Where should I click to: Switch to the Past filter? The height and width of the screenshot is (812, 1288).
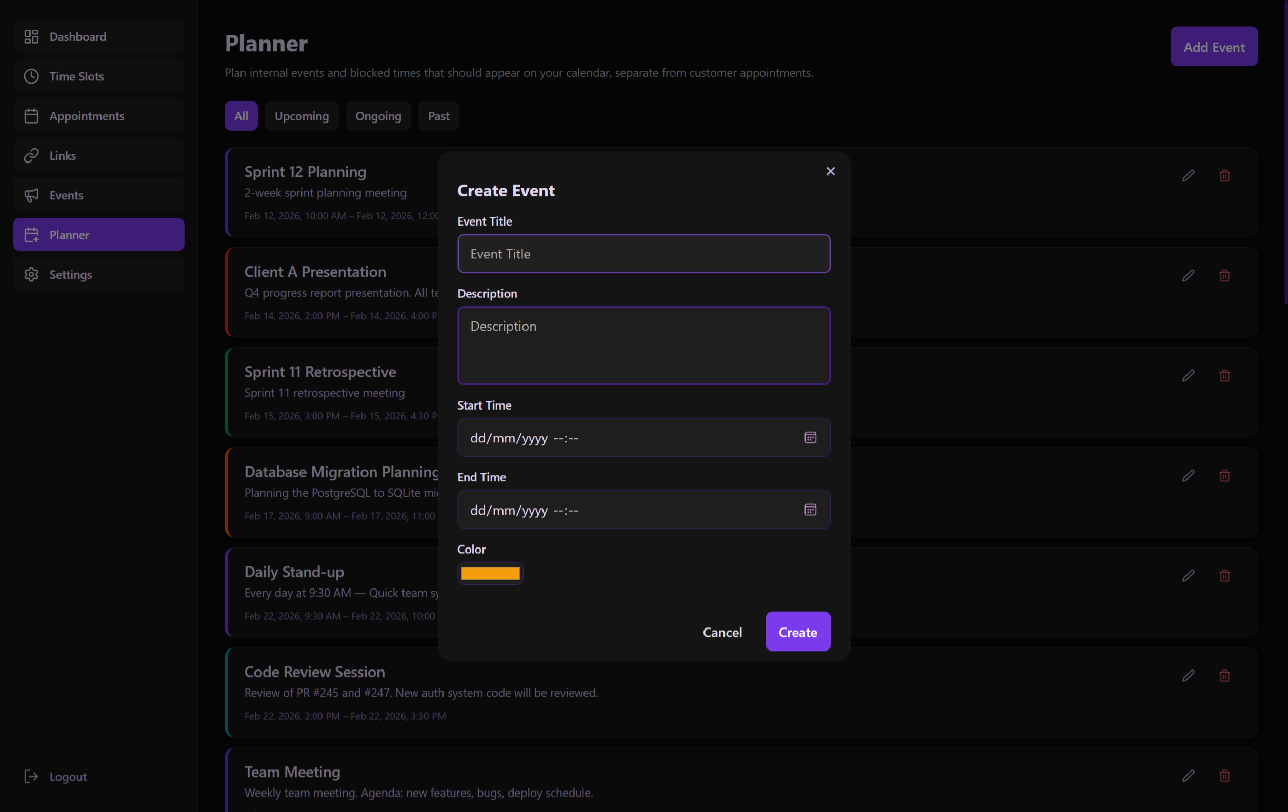coord(438,115)
